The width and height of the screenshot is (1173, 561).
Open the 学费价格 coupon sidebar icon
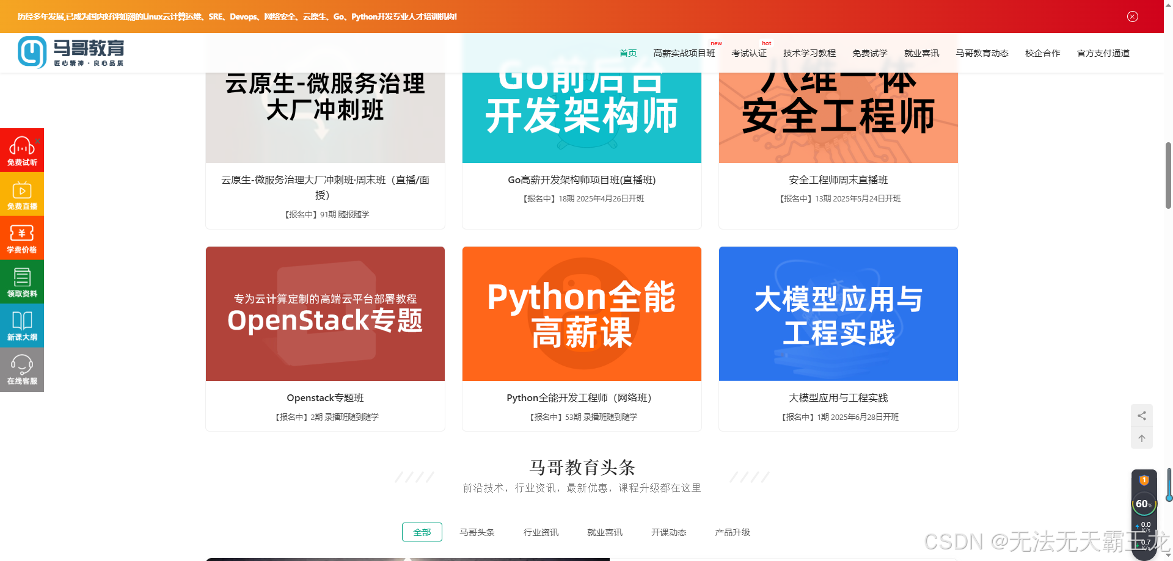(22, 238)
